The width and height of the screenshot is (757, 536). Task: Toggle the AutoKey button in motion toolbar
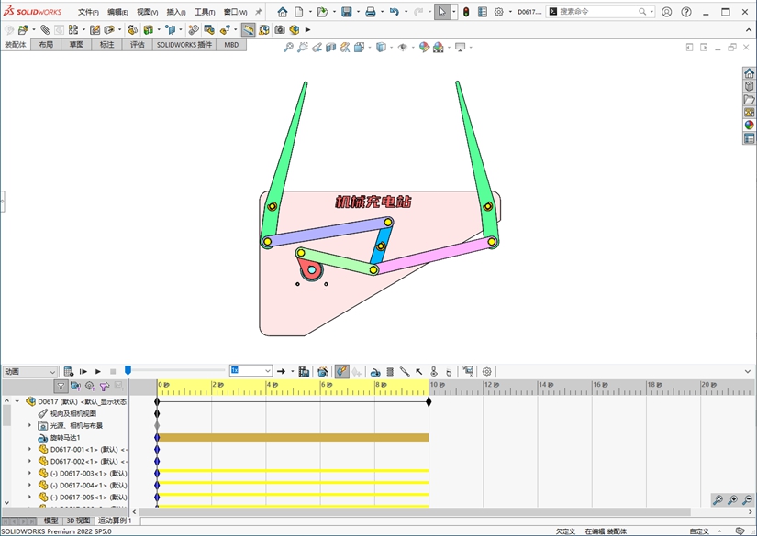click(x=341, y=371)
